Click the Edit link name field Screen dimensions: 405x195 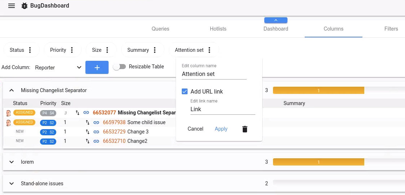click(223, 109)
